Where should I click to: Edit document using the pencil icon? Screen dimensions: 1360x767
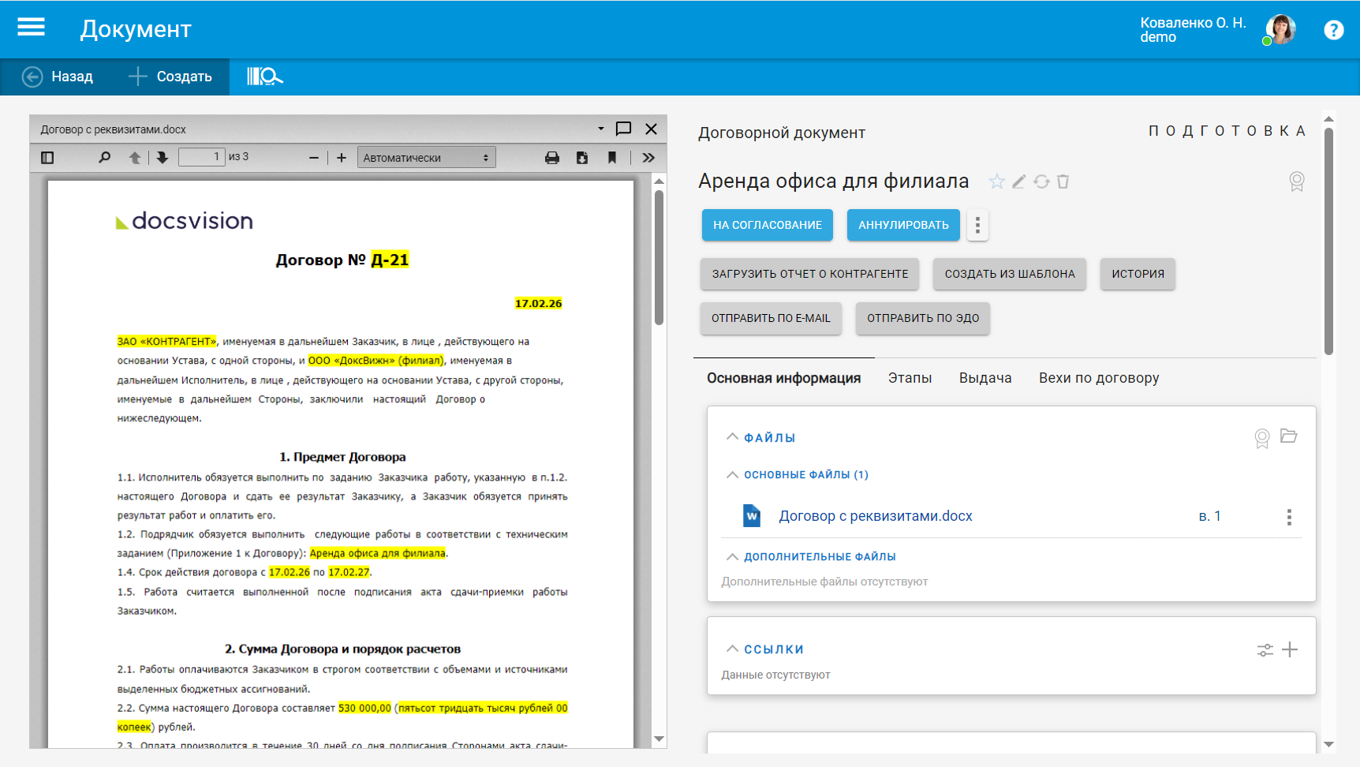point(1019,181)
